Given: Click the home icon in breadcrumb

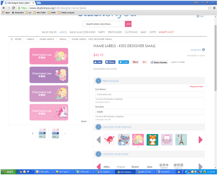Looking at the screenshot, I should [12, 39].
